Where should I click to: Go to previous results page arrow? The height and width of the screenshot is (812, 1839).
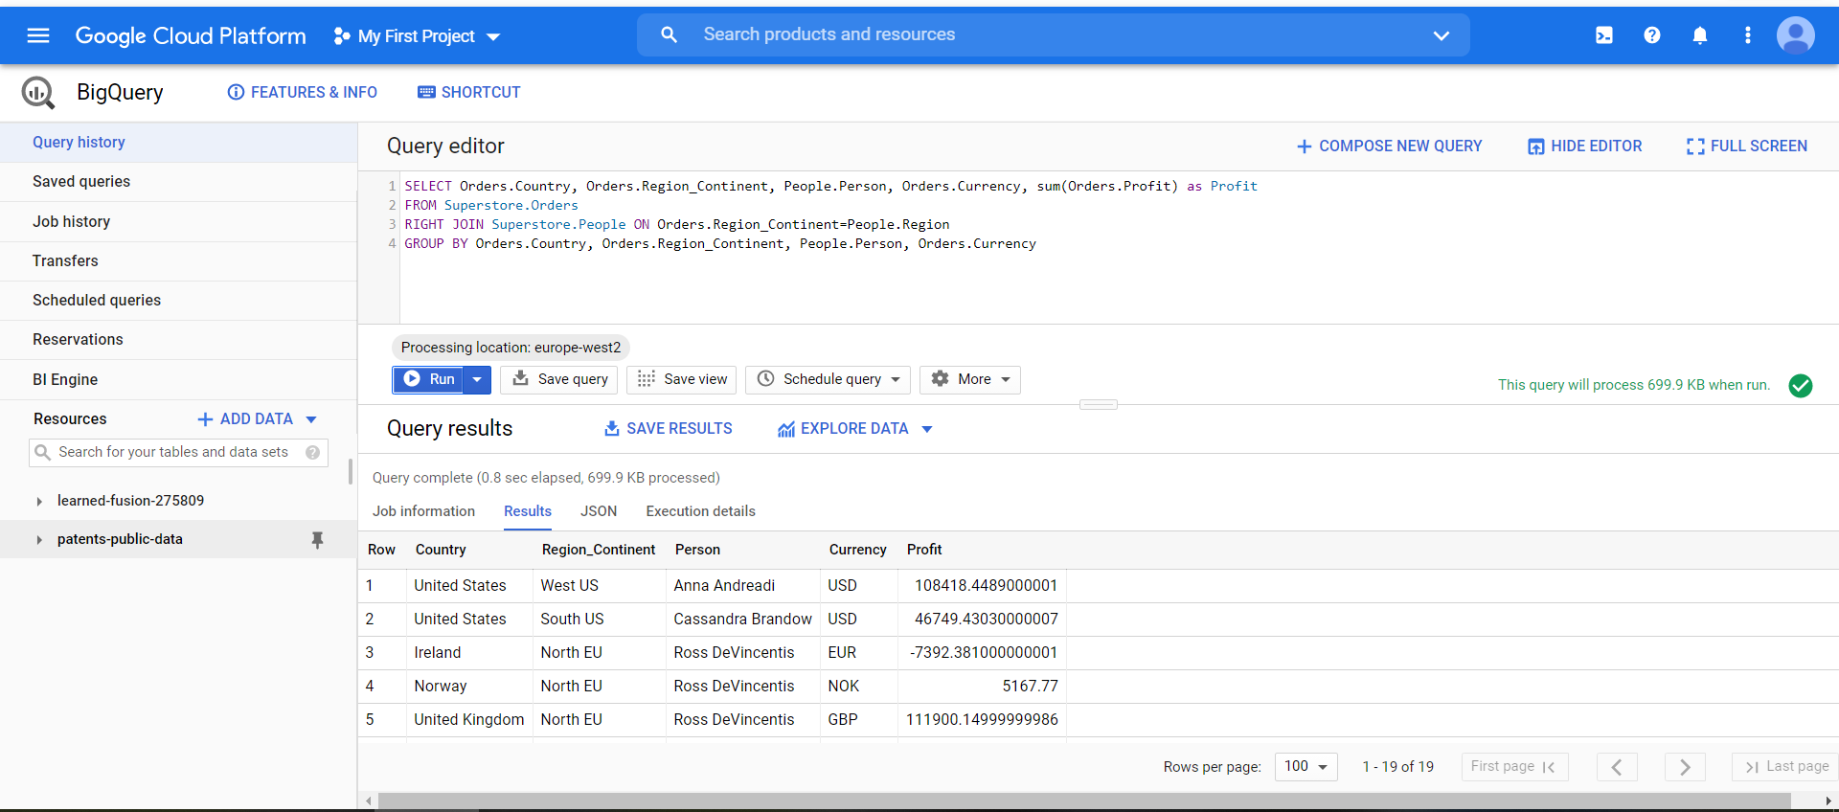[x=1617, y=767]
